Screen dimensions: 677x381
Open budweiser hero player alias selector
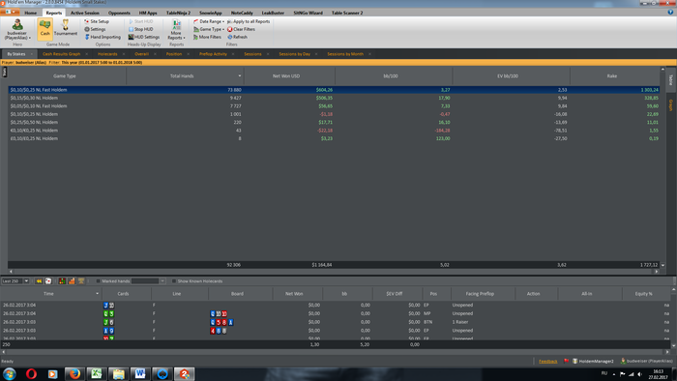17,29
